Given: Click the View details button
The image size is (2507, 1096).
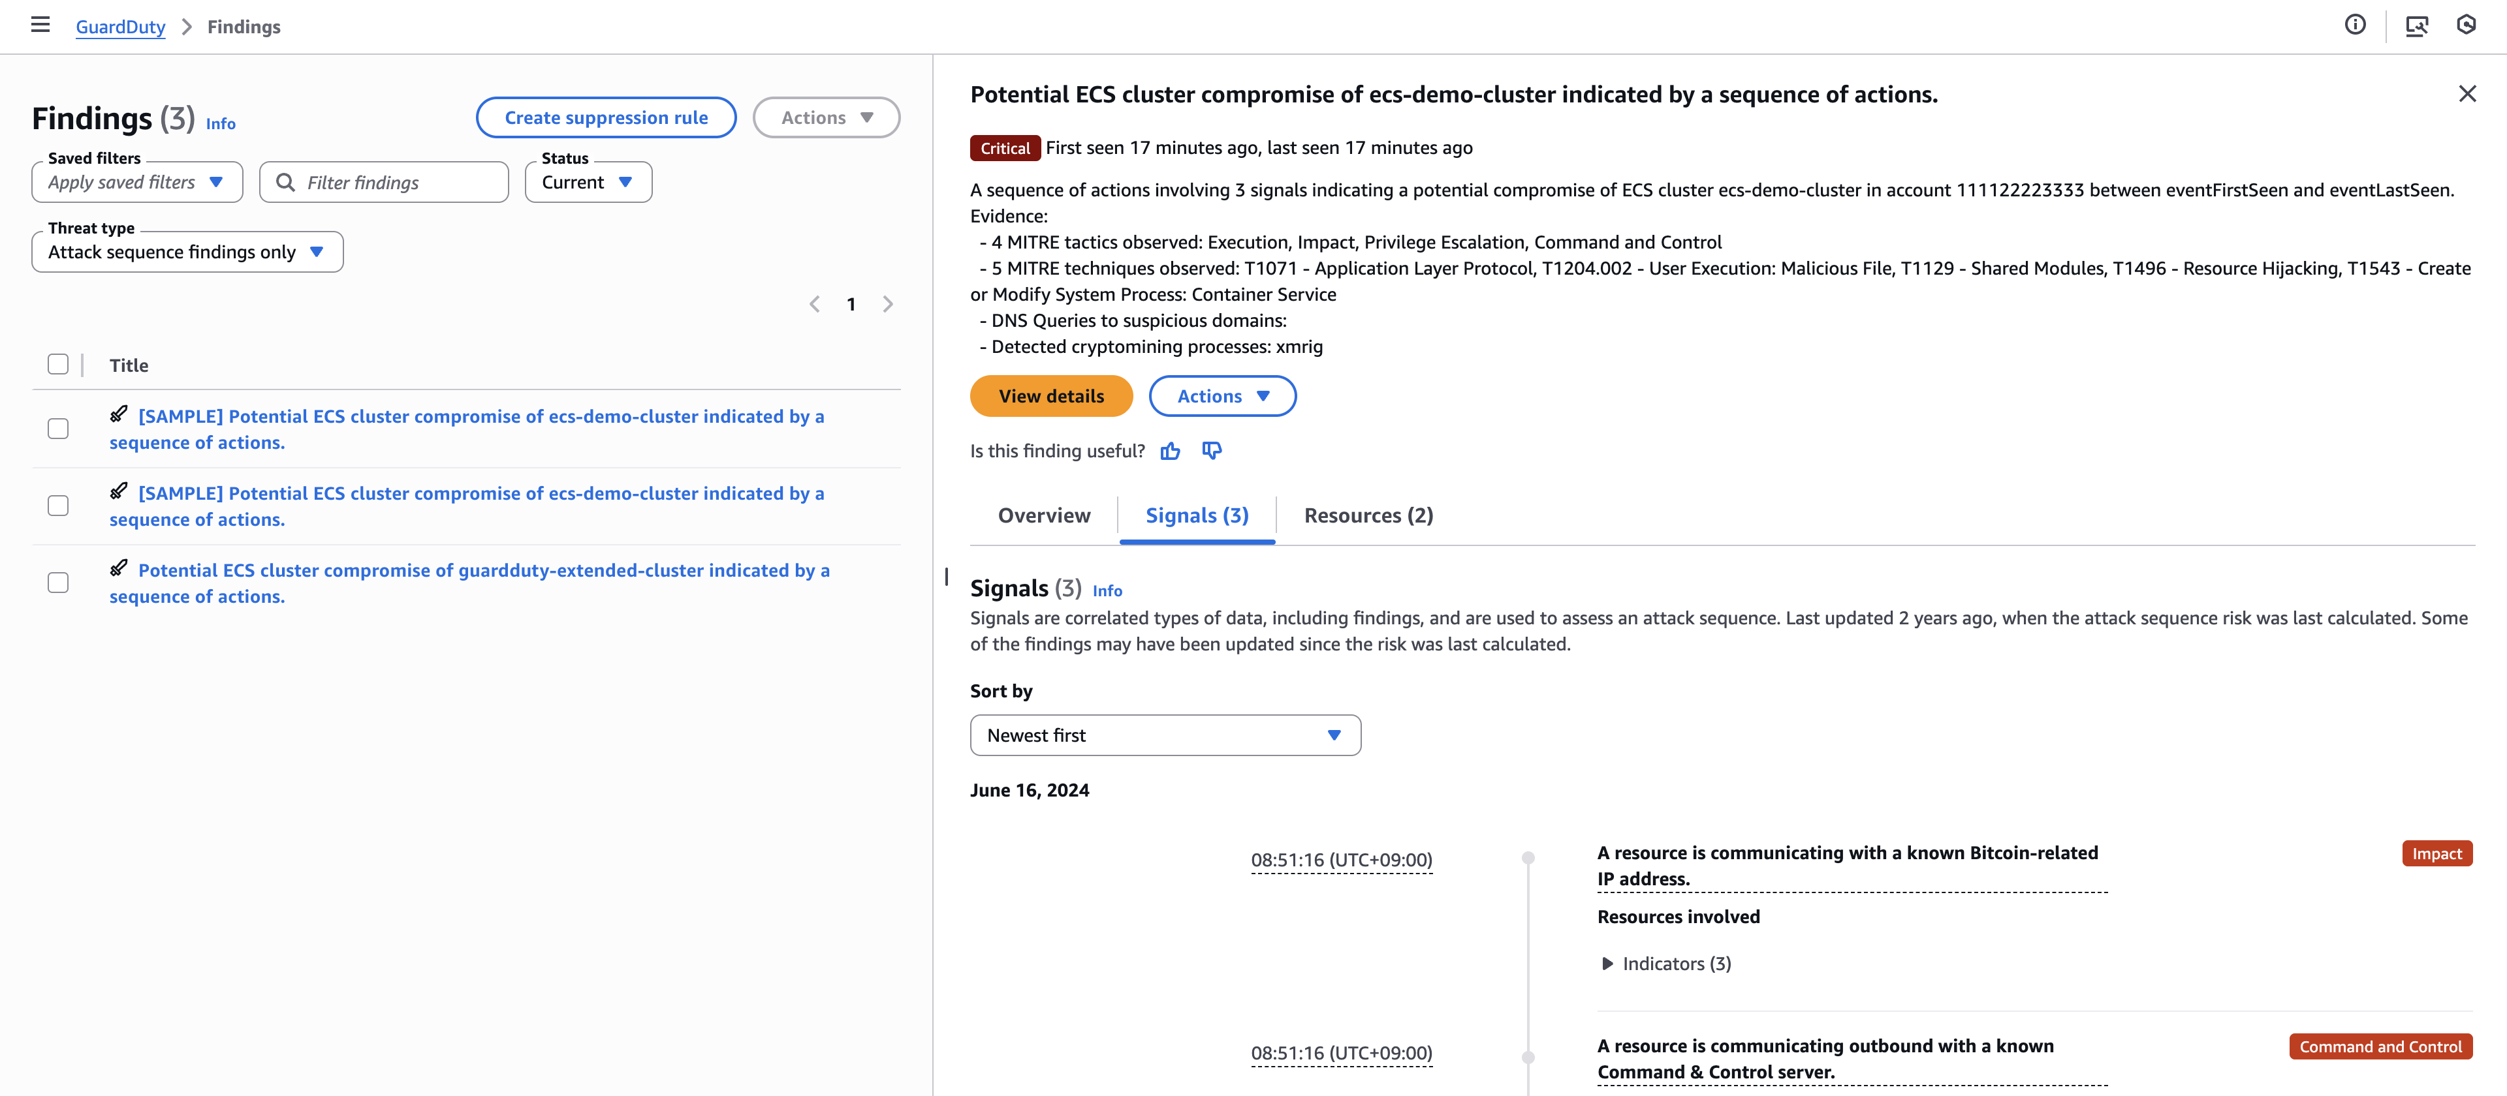Looking at the screenshot, I should point(1051,396).
